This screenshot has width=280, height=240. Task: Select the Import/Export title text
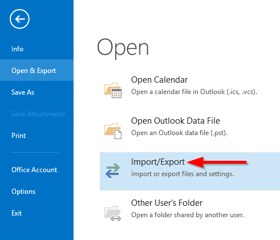[x=158, y=162]
